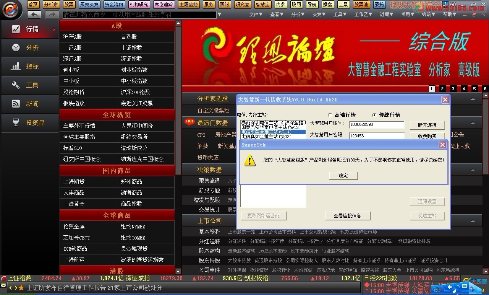
Task: Open the 文件 dropdown menu
Action: pos(256,15)
